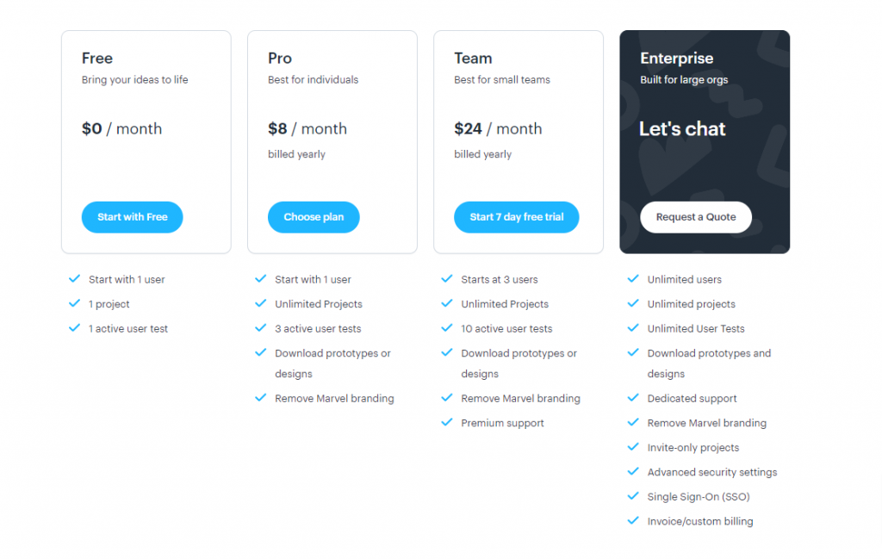The width and height of the screenshot is (882, 559).
Task: Click the checkmark next to "Dedicated support"
Action: [632, 399]
